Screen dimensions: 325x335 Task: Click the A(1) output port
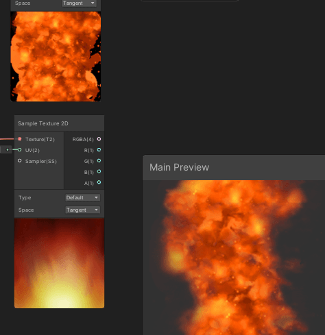99,182
